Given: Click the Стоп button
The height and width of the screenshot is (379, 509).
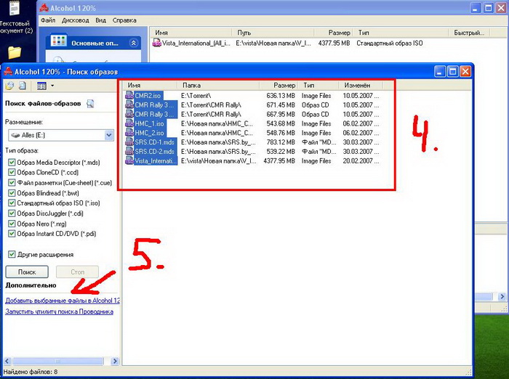Looking at the screenshot, I should [x=77, y=272].
